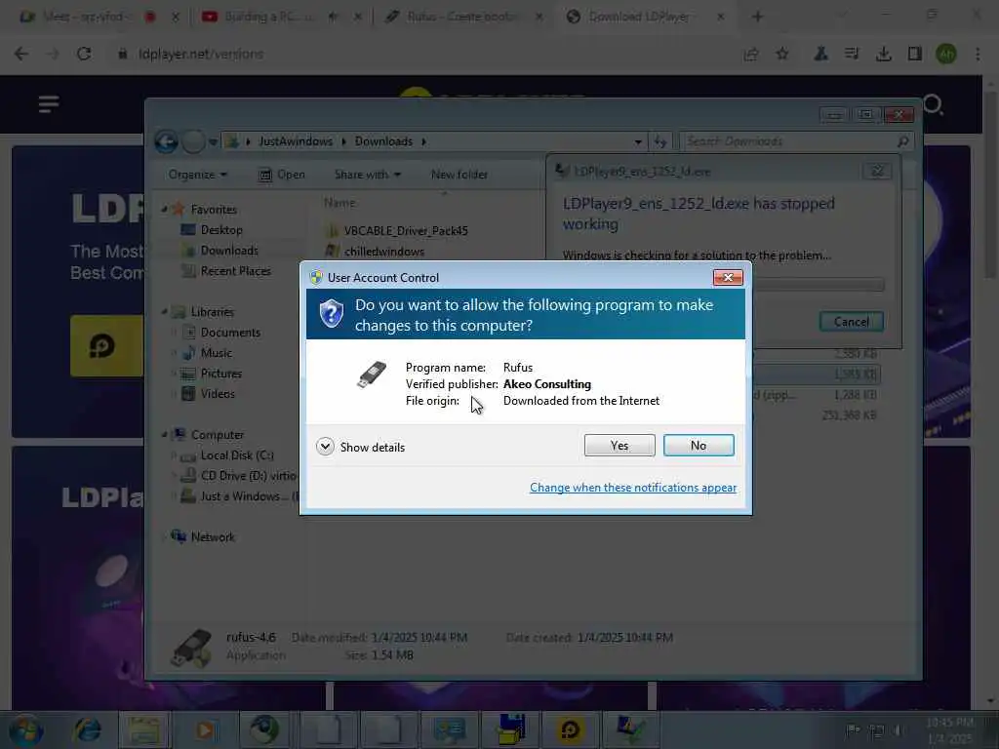Open the Chrome three-dot menu
The height and width of the screenshot is (749, 999).
coord(978,55)
